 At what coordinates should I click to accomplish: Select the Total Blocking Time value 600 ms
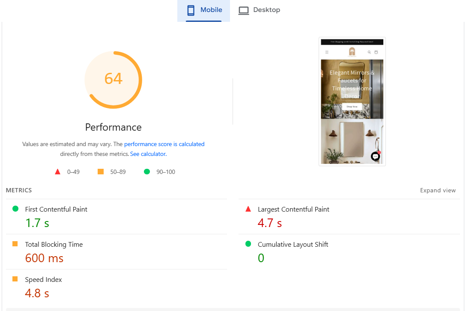tap(44, 258)
